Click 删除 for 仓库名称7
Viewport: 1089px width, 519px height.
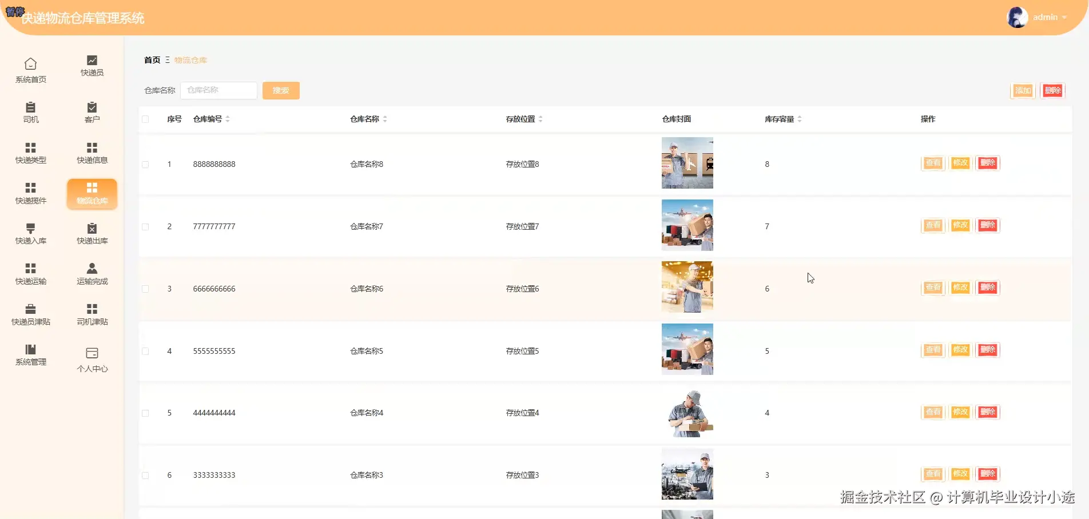coord(988,225)
